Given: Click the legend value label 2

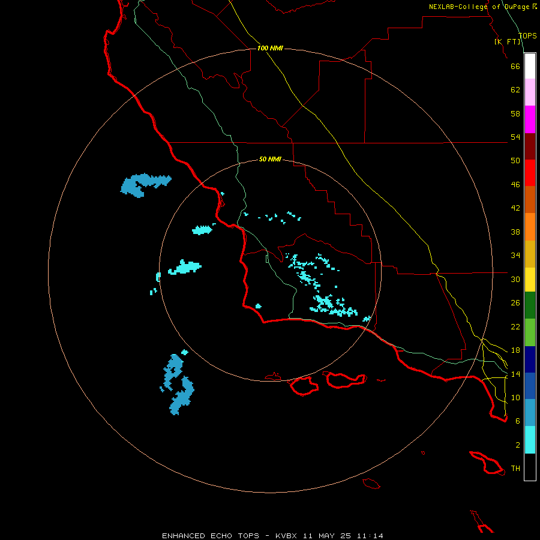Looking at the screenshot, I should coord(518,445).
